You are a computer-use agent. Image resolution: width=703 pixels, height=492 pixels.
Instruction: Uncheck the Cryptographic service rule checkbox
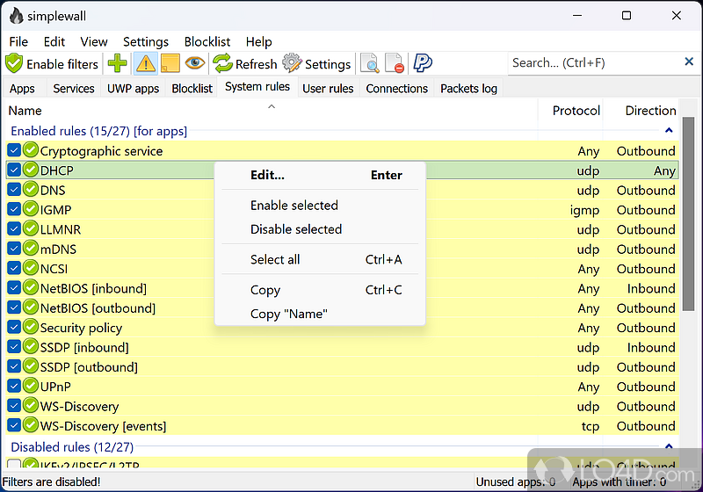coord(14,150)
